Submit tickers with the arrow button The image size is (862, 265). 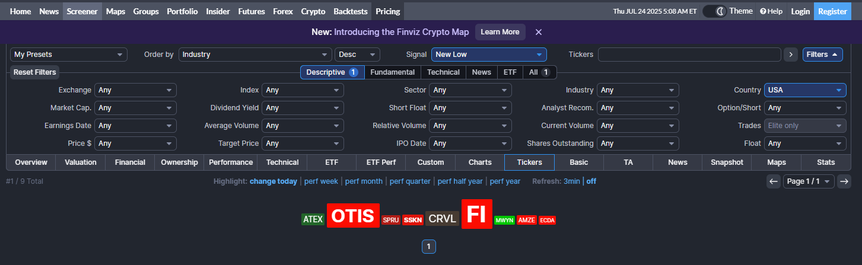[791, 55]
